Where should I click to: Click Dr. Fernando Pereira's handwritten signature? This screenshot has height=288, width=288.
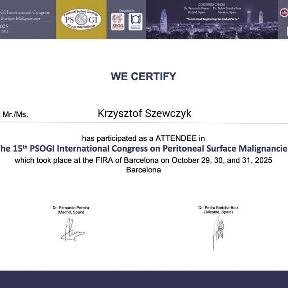(x=73, y=229)
